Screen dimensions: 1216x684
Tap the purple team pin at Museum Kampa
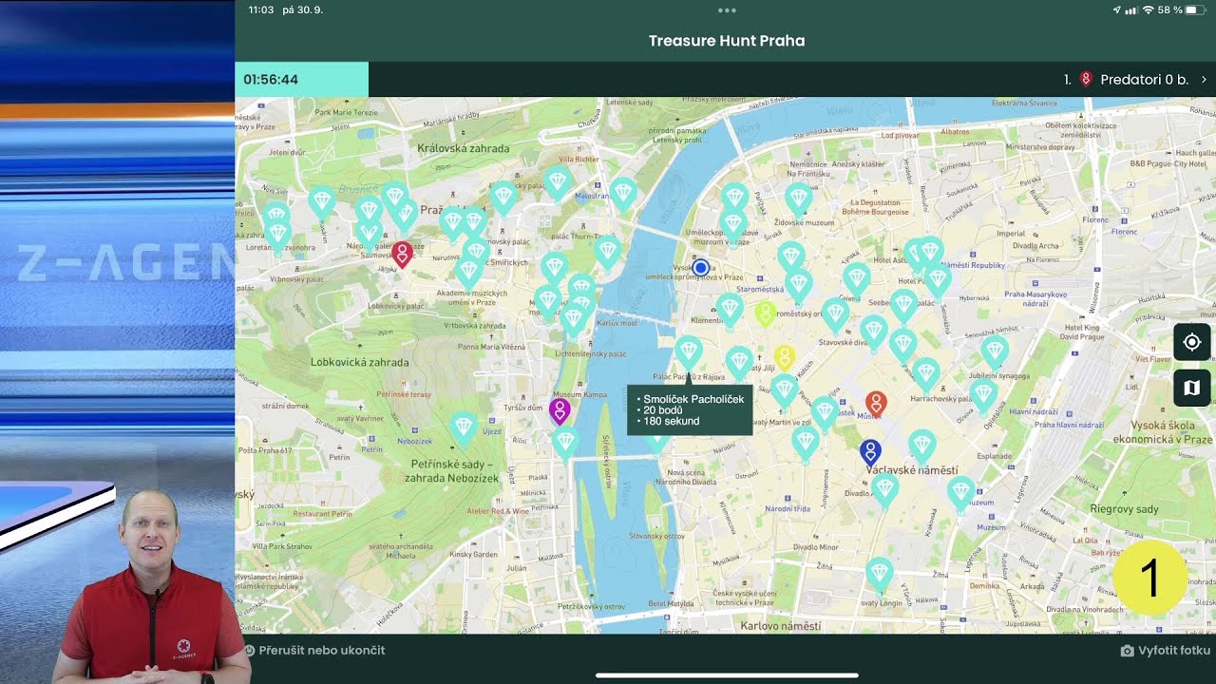click(x=560, y=410)
